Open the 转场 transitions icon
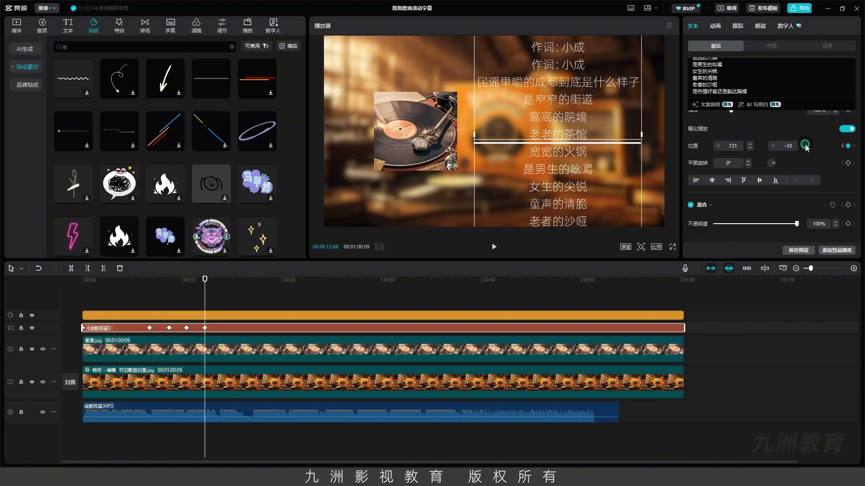Screen dimensions: 865x486 tap(145, 26)
